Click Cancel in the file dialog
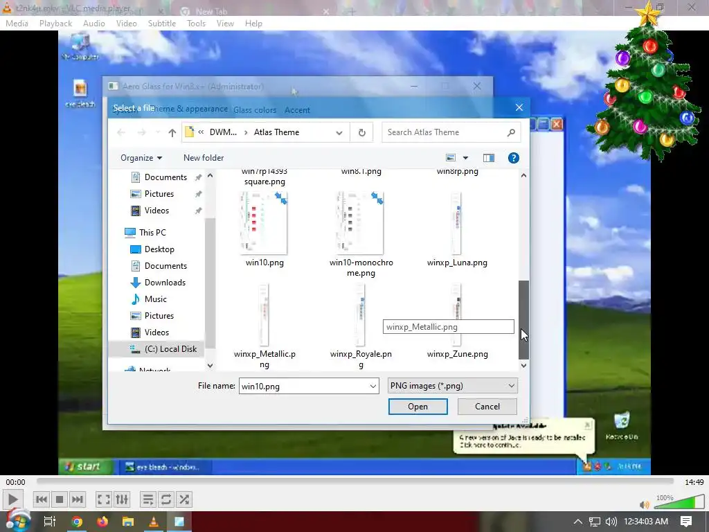The image size is (709, 532). point(487,406)
